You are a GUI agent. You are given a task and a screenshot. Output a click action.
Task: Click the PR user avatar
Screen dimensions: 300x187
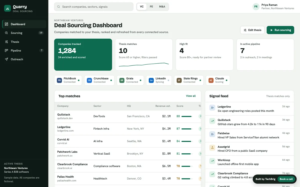click(x=256, y=7)
